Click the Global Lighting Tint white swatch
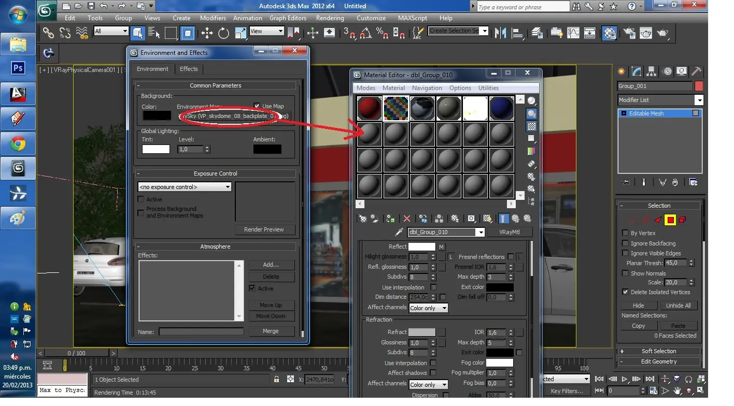Viewport: 734px width, 406px height. tap(156, 149)
